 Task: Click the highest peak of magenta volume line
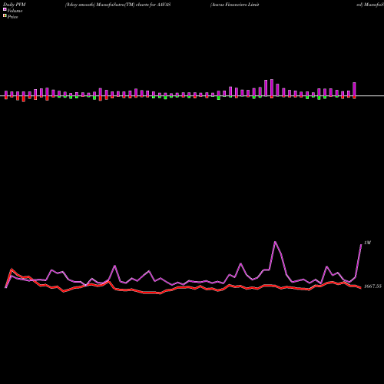click(x=275, y=242)
